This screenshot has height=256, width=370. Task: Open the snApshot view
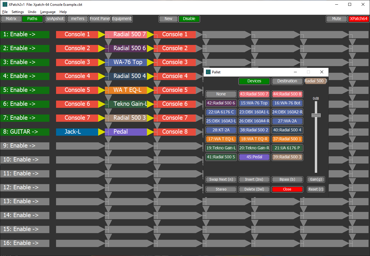pos(55,19)
